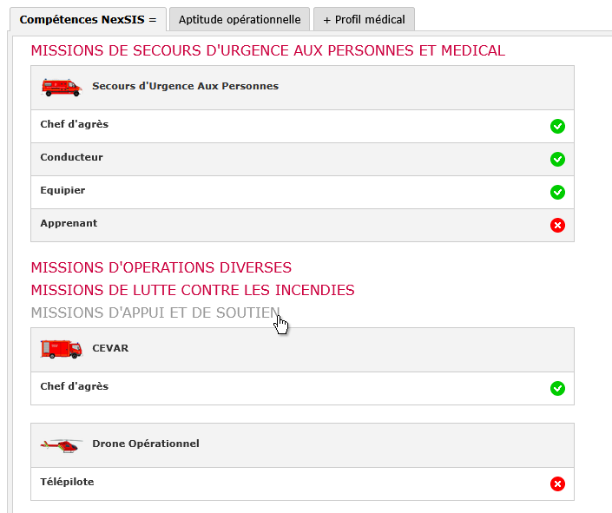Viewport: 612px width, 513px height.
Task: Click red cross icon beside Télépilote
Action: [557, 483]
